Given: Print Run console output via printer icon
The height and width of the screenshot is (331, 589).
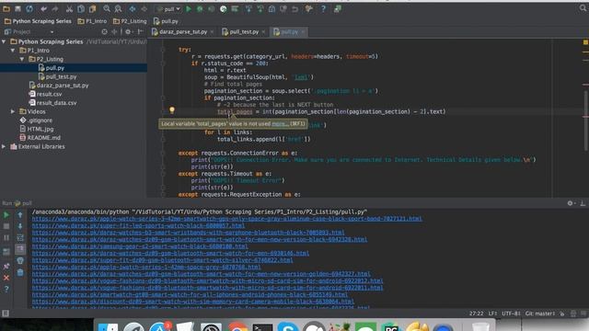Looking at the screenshot, I should 20,260.
